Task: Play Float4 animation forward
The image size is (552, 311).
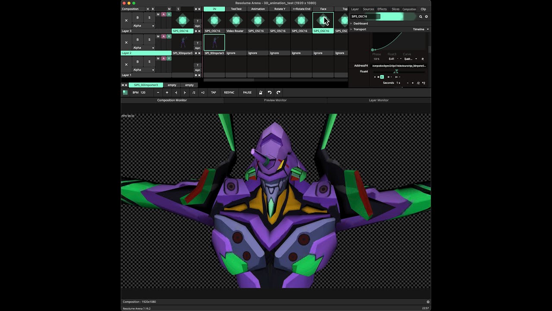Action: 382,77
